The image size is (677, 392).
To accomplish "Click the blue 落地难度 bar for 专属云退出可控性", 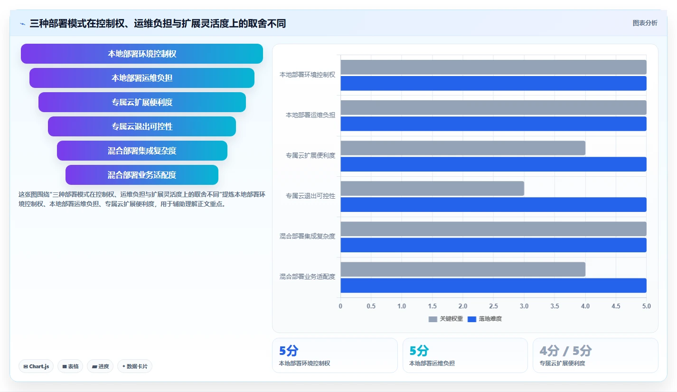I will click(x=493, y=204).
